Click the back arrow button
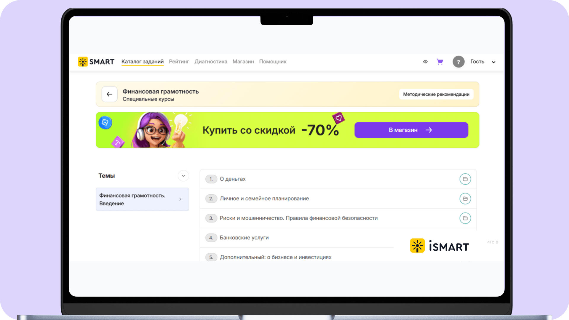This screenshot has height=320, width=569. click(x=109, y=94)
